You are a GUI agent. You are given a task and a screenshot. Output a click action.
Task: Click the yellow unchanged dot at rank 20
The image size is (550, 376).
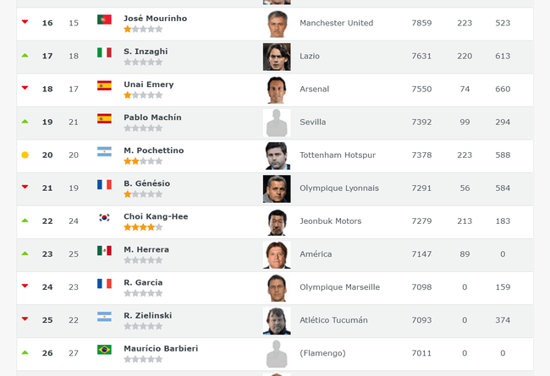click(x=25, y=155)
